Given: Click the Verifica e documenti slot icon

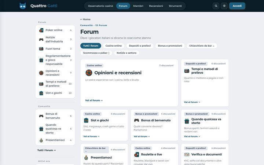Looking at the screenshot, I should click(187, 155).
